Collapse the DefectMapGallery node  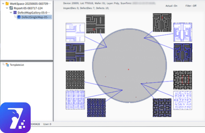point(11,13)
